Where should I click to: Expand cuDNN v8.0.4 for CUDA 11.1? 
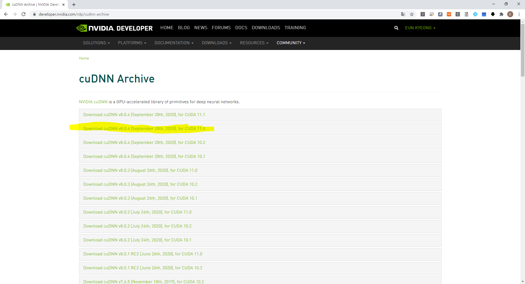coord(260,115)
